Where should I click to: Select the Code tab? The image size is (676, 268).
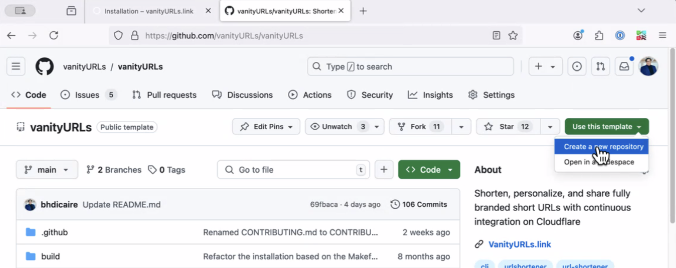[x=29, y=95]
